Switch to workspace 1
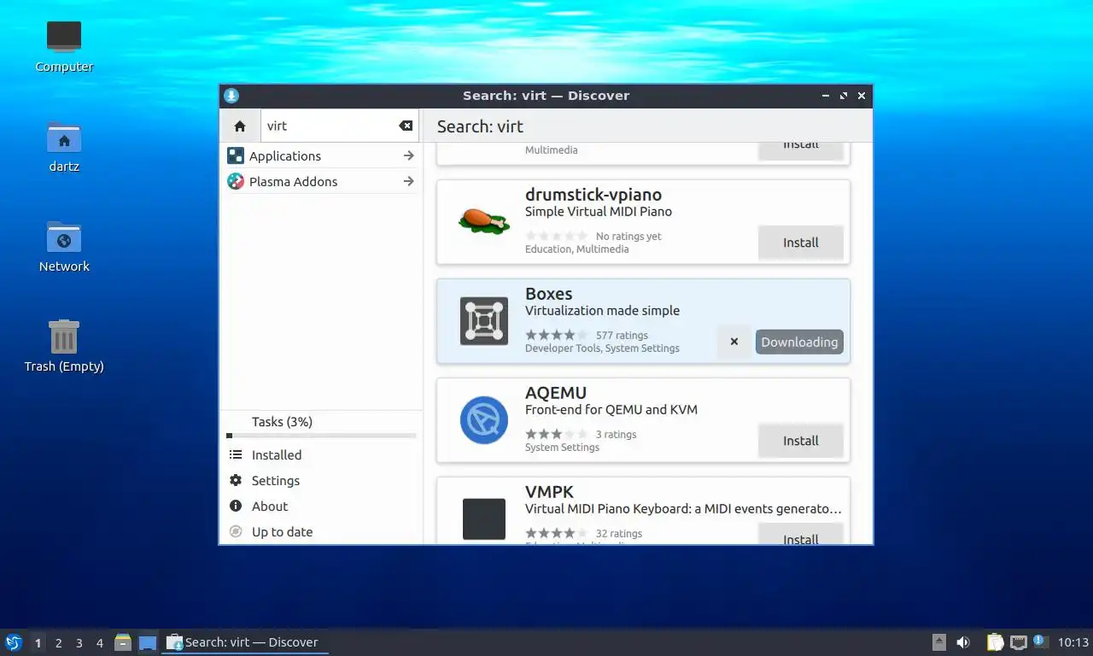 point(38,642)
